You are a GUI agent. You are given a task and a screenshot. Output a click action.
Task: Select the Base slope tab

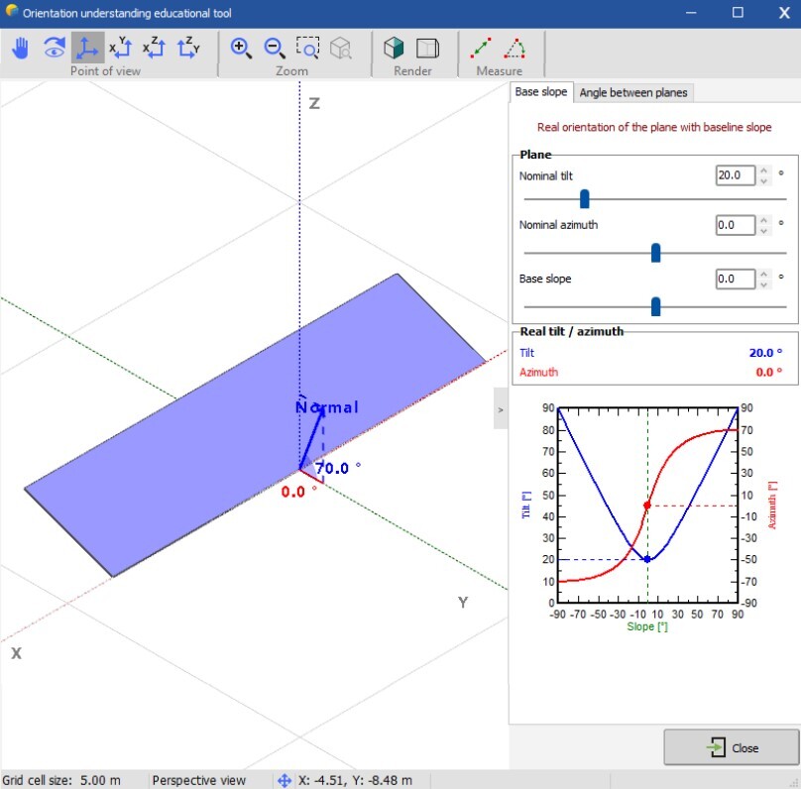coord(541,92)
